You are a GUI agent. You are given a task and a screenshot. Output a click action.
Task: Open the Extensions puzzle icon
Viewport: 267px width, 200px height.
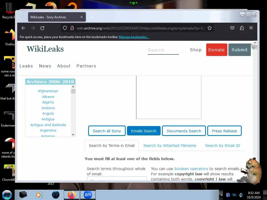point(242,28)
